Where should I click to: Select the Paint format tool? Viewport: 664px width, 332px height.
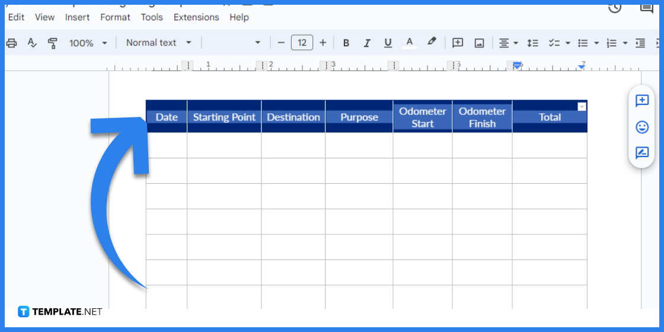(x=52, y=43)
